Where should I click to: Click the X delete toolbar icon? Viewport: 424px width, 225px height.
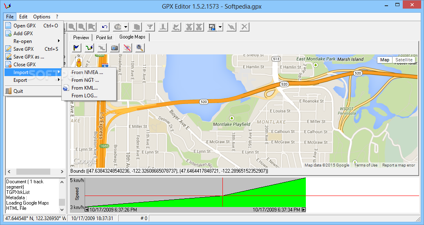coord(244,27)
